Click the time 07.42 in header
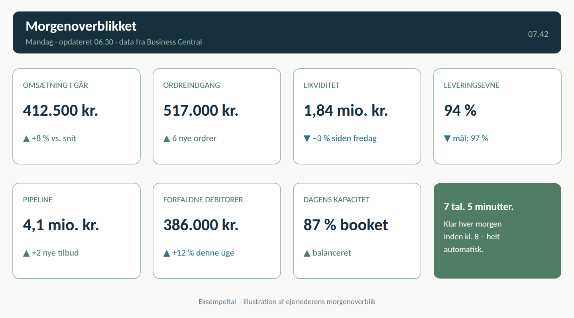 (538, 34)
